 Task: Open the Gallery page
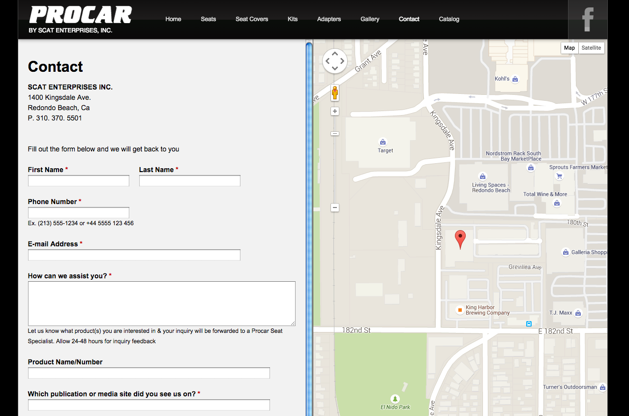coord(370,19)
